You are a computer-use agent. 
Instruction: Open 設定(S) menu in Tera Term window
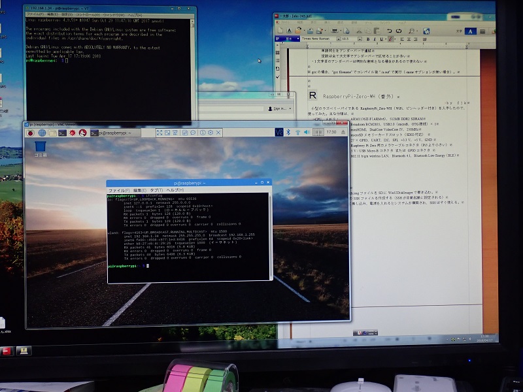click(x=67, y=15)
